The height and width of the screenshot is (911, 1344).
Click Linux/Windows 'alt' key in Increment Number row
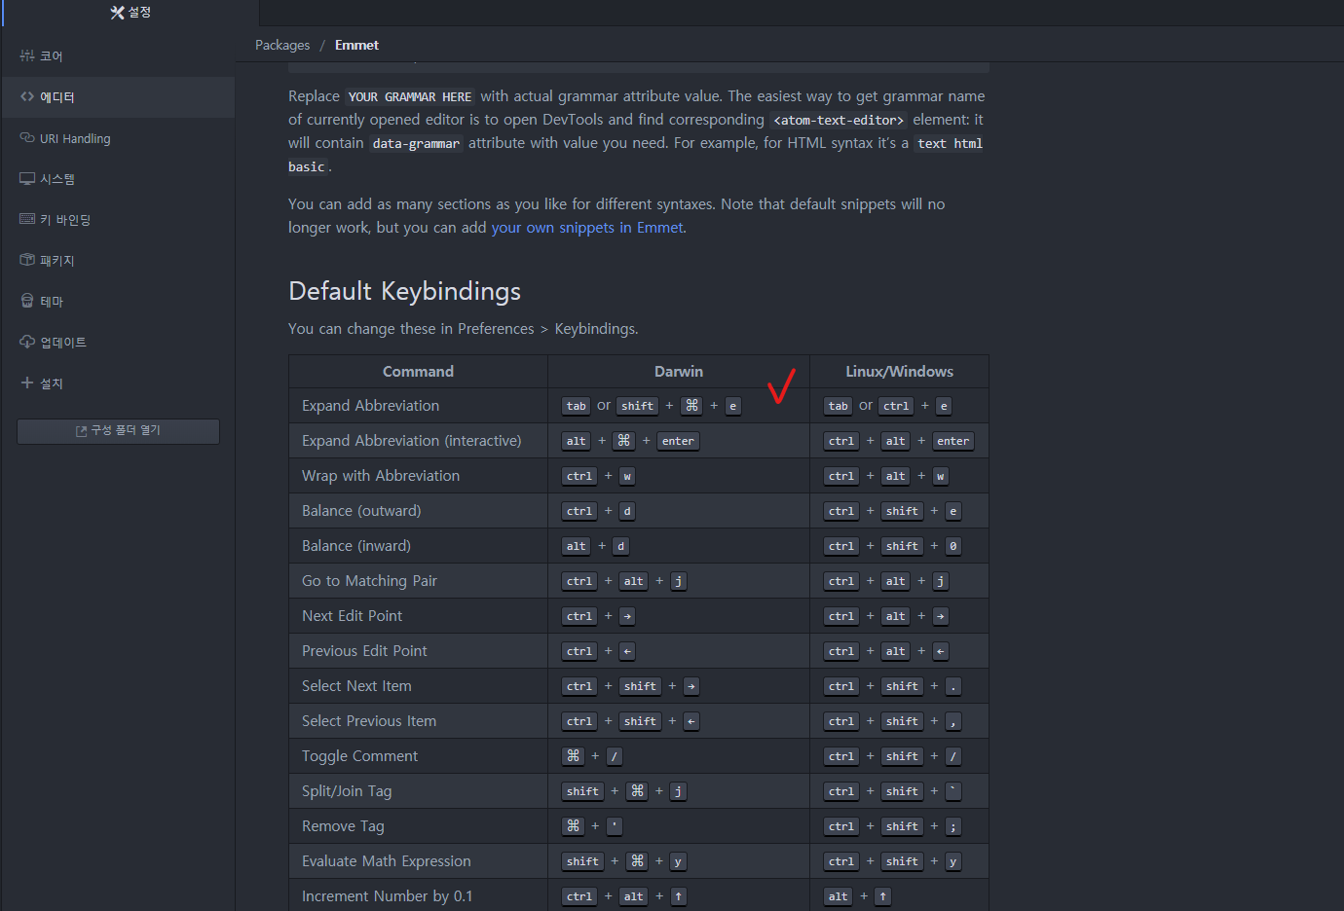click(x=839, y=896)
